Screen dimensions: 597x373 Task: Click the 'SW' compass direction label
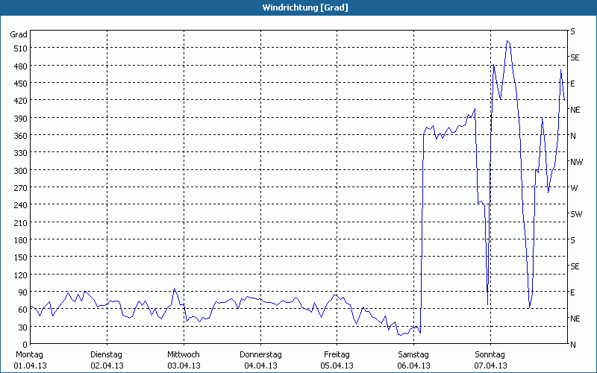(x=576, y=214)
